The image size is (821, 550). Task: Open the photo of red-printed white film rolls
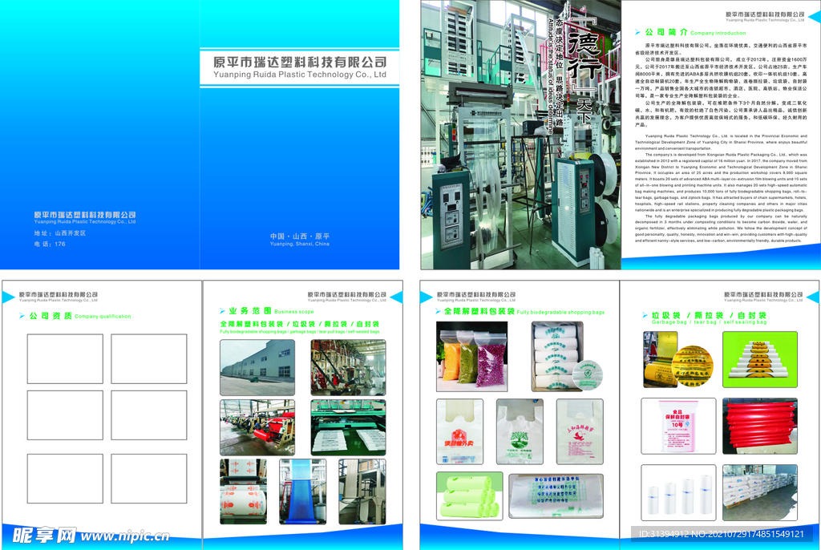click(244, 491)
